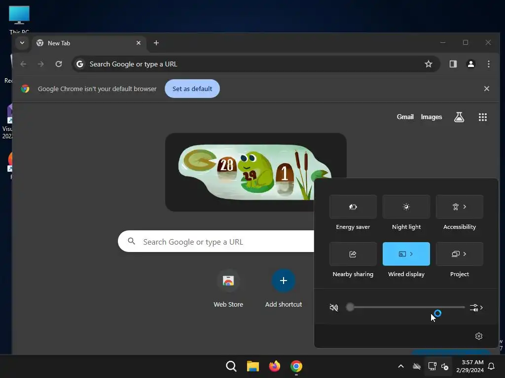Open the Chrome profile icon

pyautogui.click(x=471, y=64)
